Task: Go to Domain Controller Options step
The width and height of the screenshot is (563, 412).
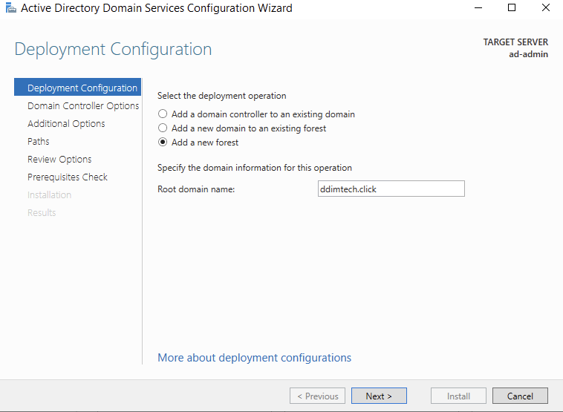Action: [83, 105]
